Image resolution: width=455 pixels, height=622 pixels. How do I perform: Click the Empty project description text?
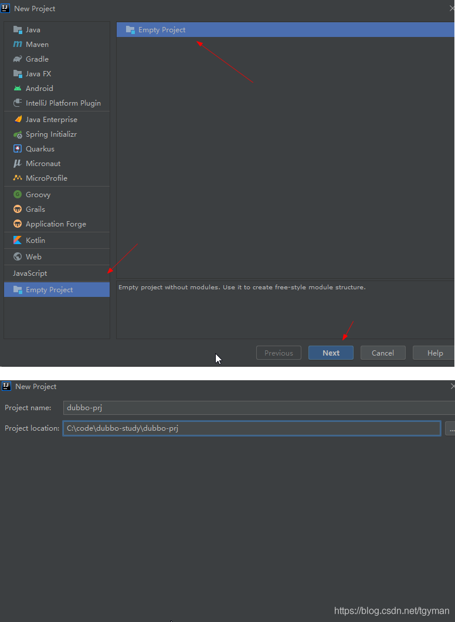click(x=242, y=287)
